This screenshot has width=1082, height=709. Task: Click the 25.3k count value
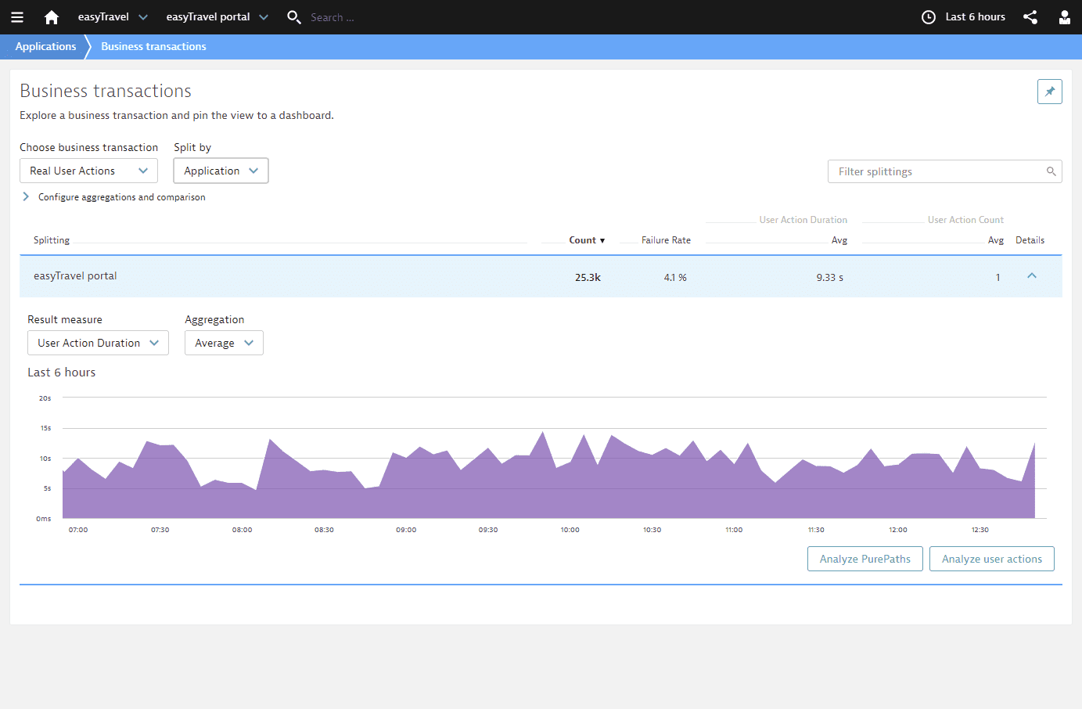(x=588, y=278)
